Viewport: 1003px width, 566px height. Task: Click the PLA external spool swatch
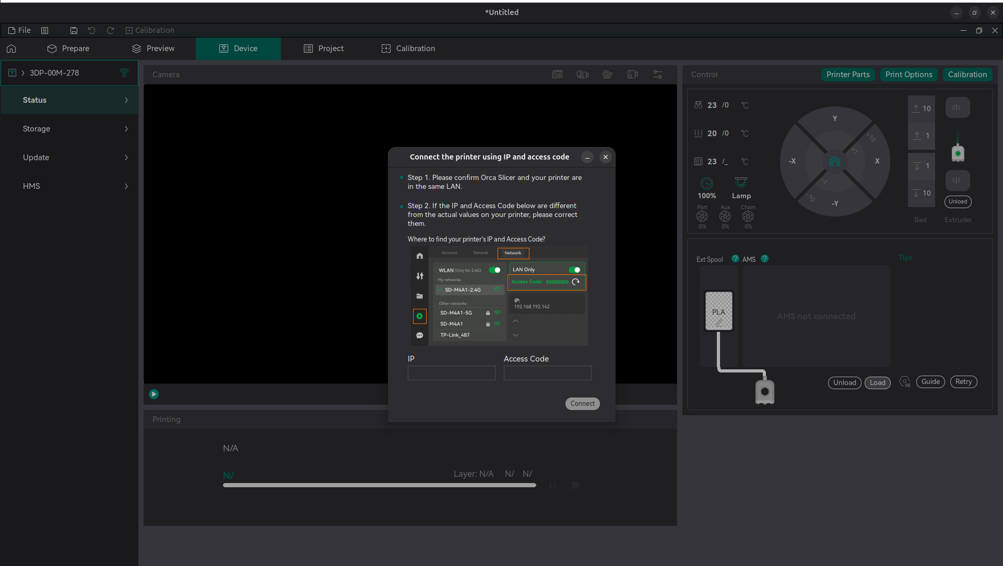(718, 311)
